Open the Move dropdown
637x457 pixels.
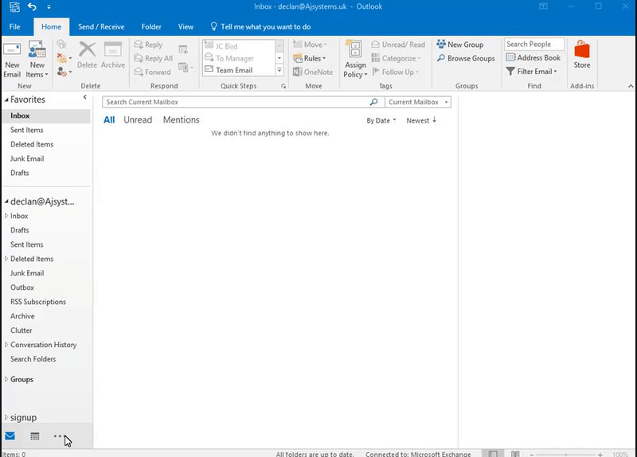310,45
